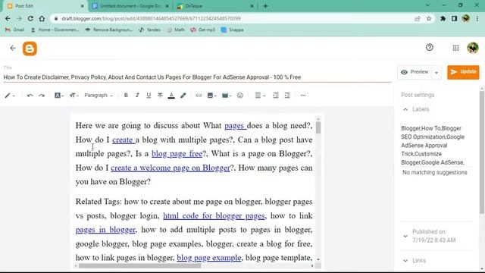
Task: Switch to the OnTeque tab
Action: (x=215, y=6)
